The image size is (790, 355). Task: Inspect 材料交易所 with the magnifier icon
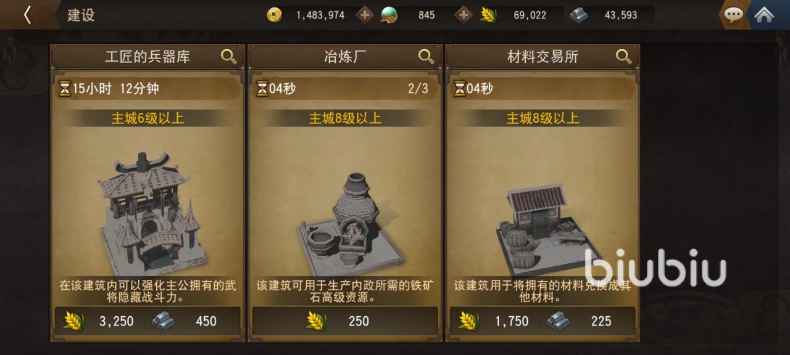624,57
